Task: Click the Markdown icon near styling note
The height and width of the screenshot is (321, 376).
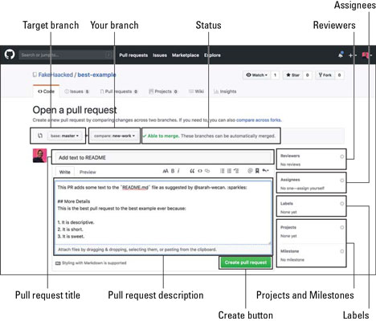Action: point(58,263)
